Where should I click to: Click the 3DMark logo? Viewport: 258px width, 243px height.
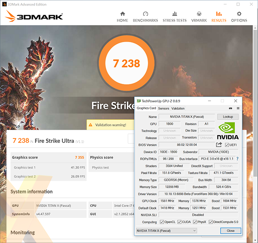pyautogui.click(x=34, y=16)
